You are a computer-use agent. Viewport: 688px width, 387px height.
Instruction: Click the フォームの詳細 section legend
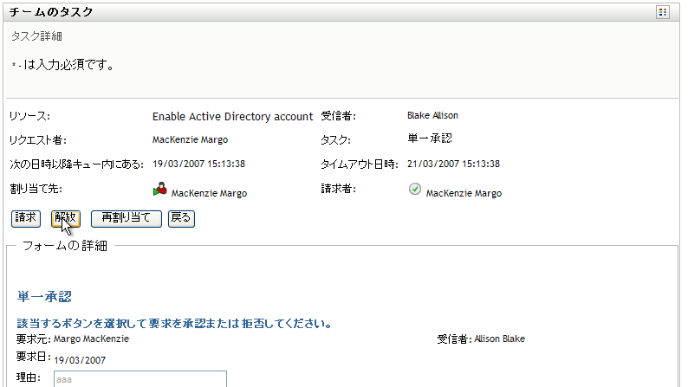point(65,246)
